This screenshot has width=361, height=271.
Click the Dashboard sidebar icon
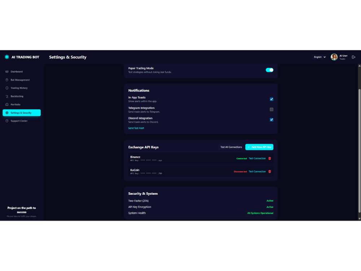click(x=7, y=72)
